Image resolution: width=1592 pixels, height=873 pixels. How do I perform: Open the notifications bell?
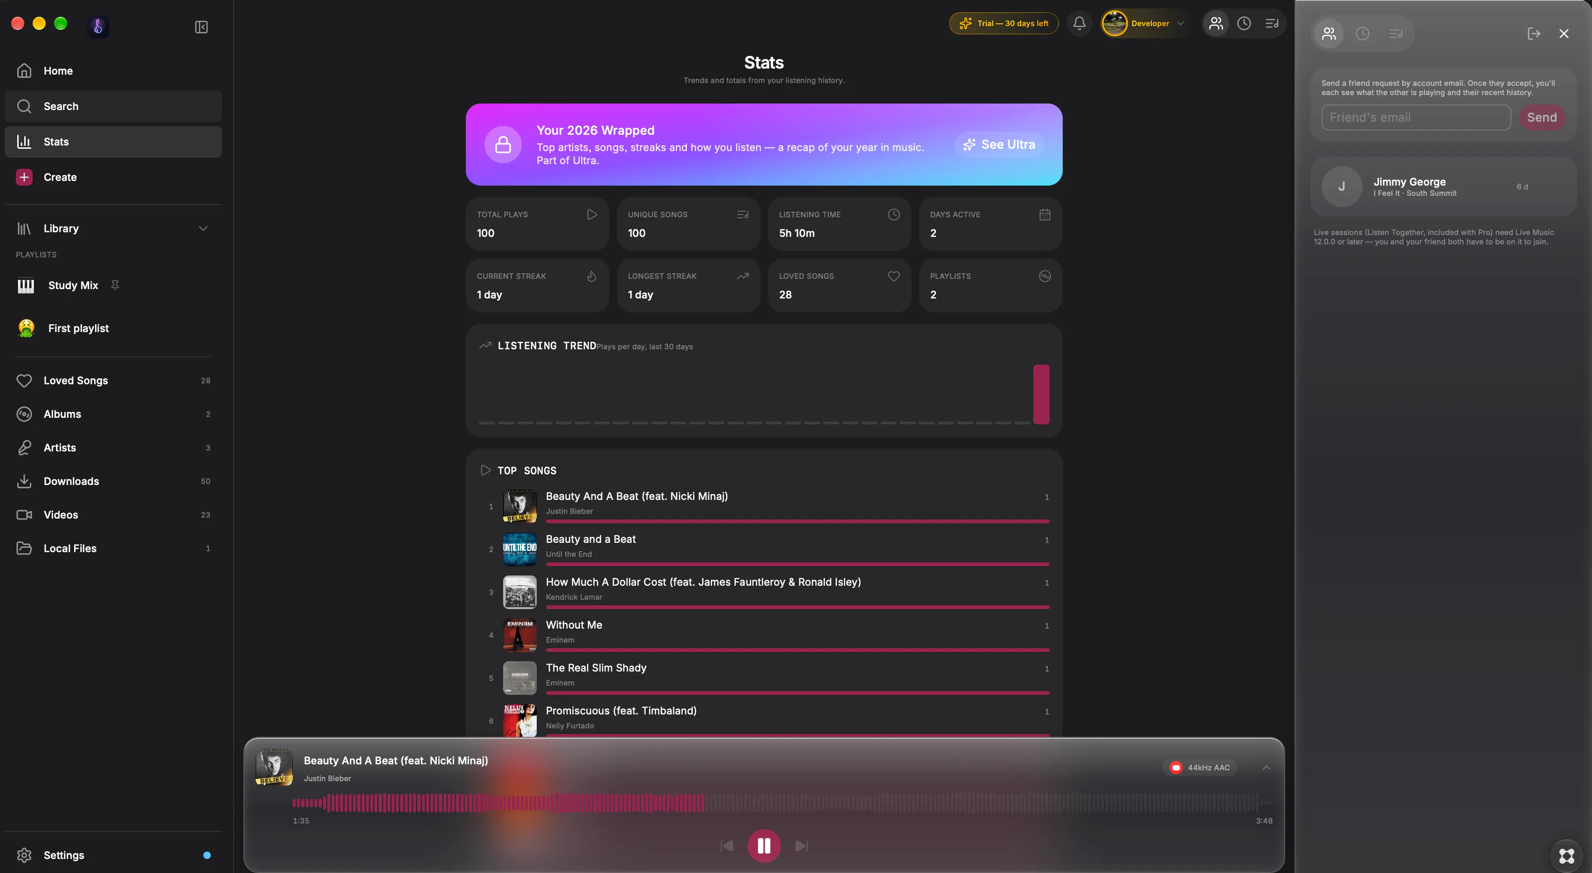pos(1079,23)
